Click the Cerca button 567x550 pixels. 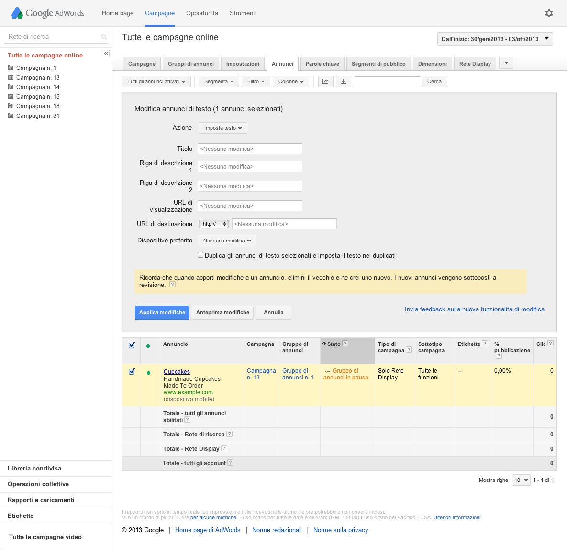pos(434,81)
